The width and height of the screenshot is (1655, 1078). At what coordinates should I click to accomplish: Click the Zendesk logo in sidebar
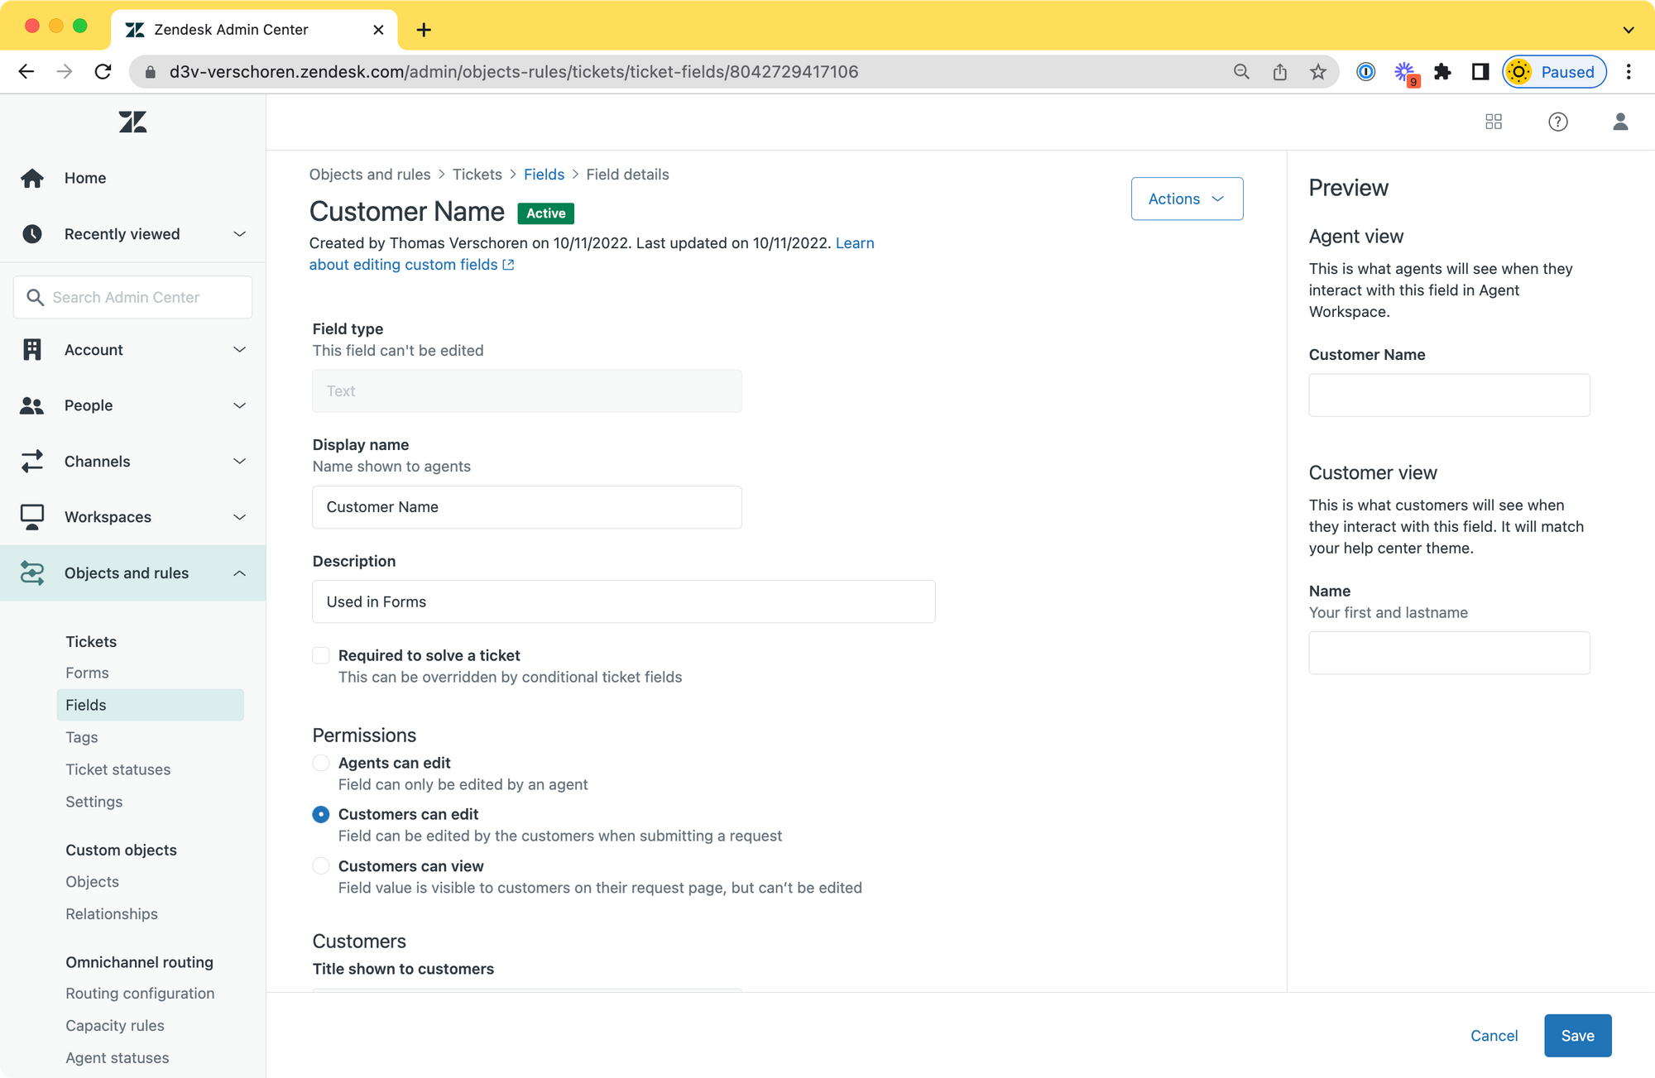[x=132, y=122]
